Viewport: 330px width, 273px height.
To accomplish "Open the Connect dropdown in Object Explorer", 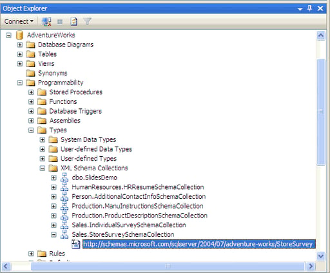I will point(19,21).
